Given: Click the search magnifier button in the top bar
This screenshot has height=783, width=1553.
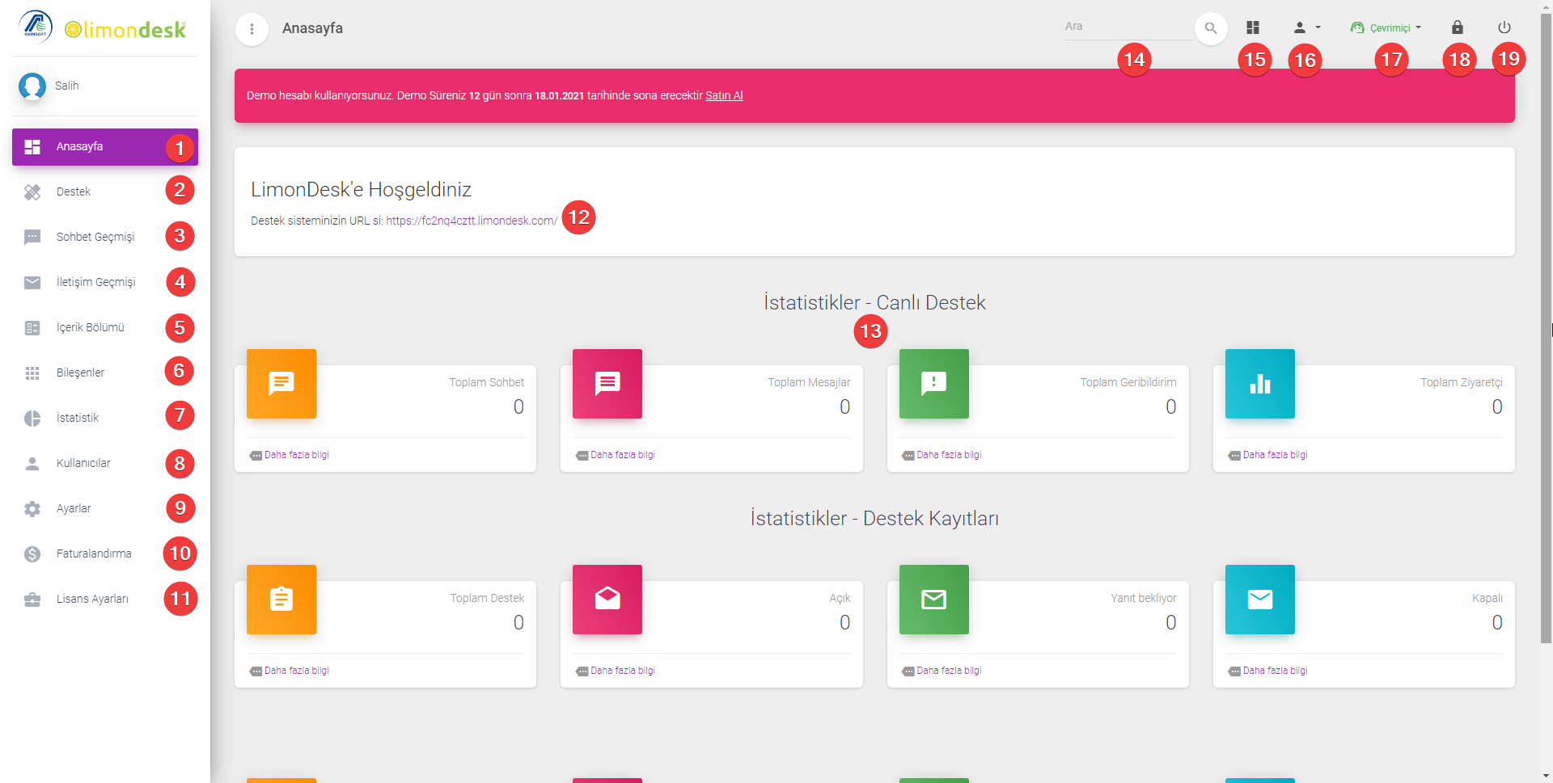Looking at the screenshot, I should point(1211,28).
